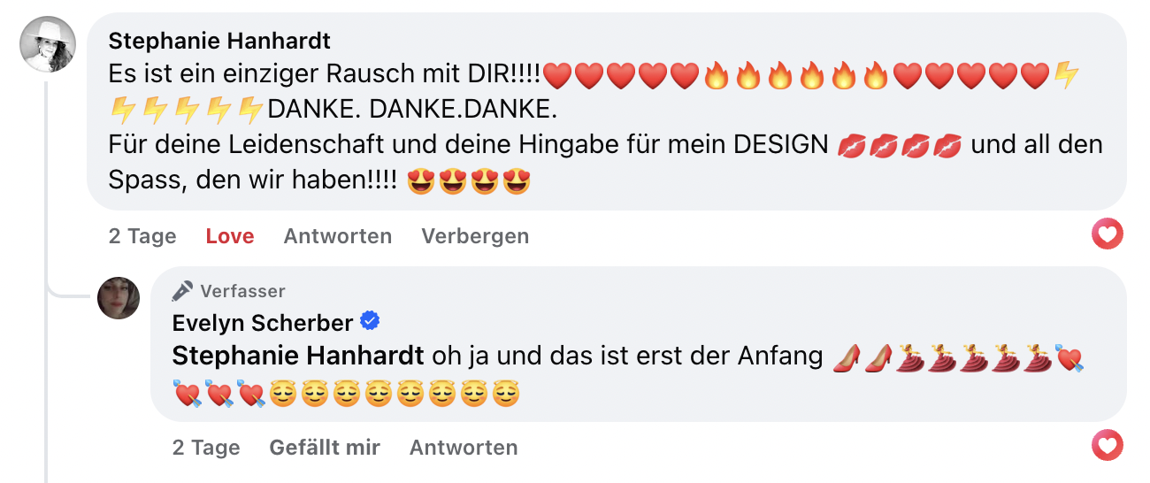Follow the Stephanie Hanhardt mention in Evelyn's reply
This screenshot has width=1150, height=483.
(297, 356)
